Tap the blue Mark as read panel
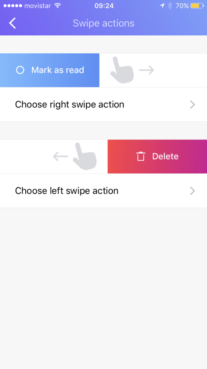Image resolution: width=207 pixels, height=369 pixels. click(50, 70)
